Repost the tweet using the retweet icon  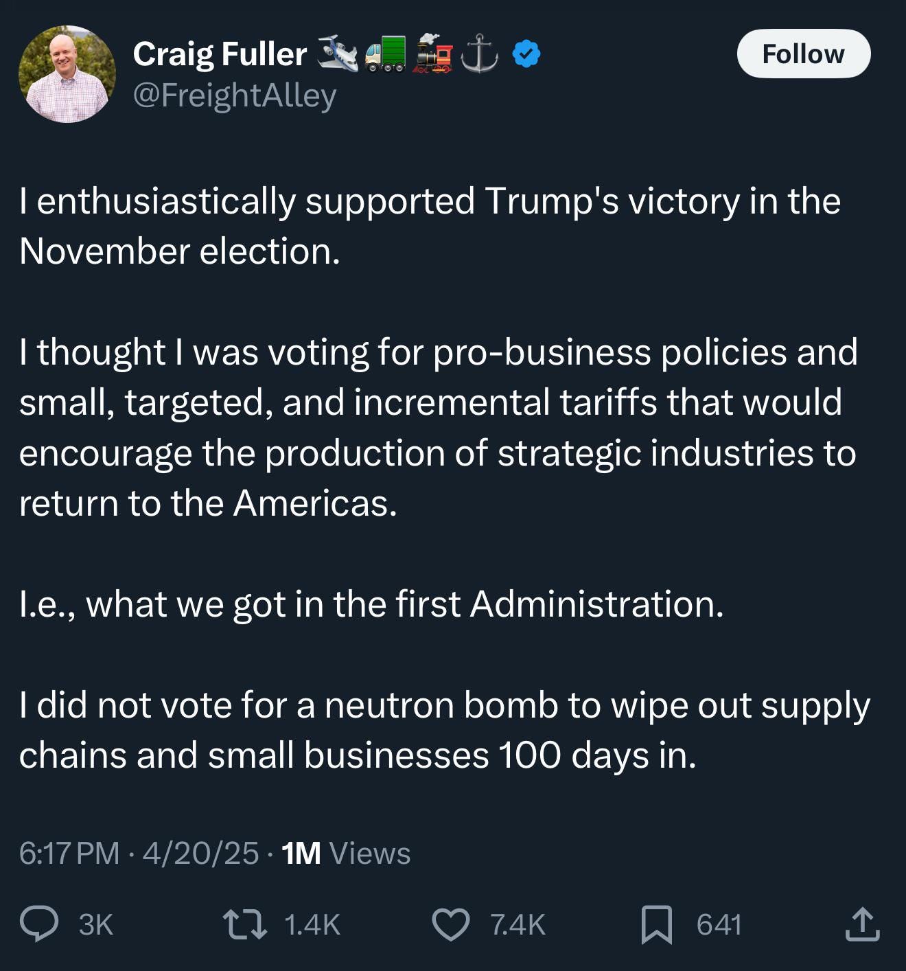245,924
